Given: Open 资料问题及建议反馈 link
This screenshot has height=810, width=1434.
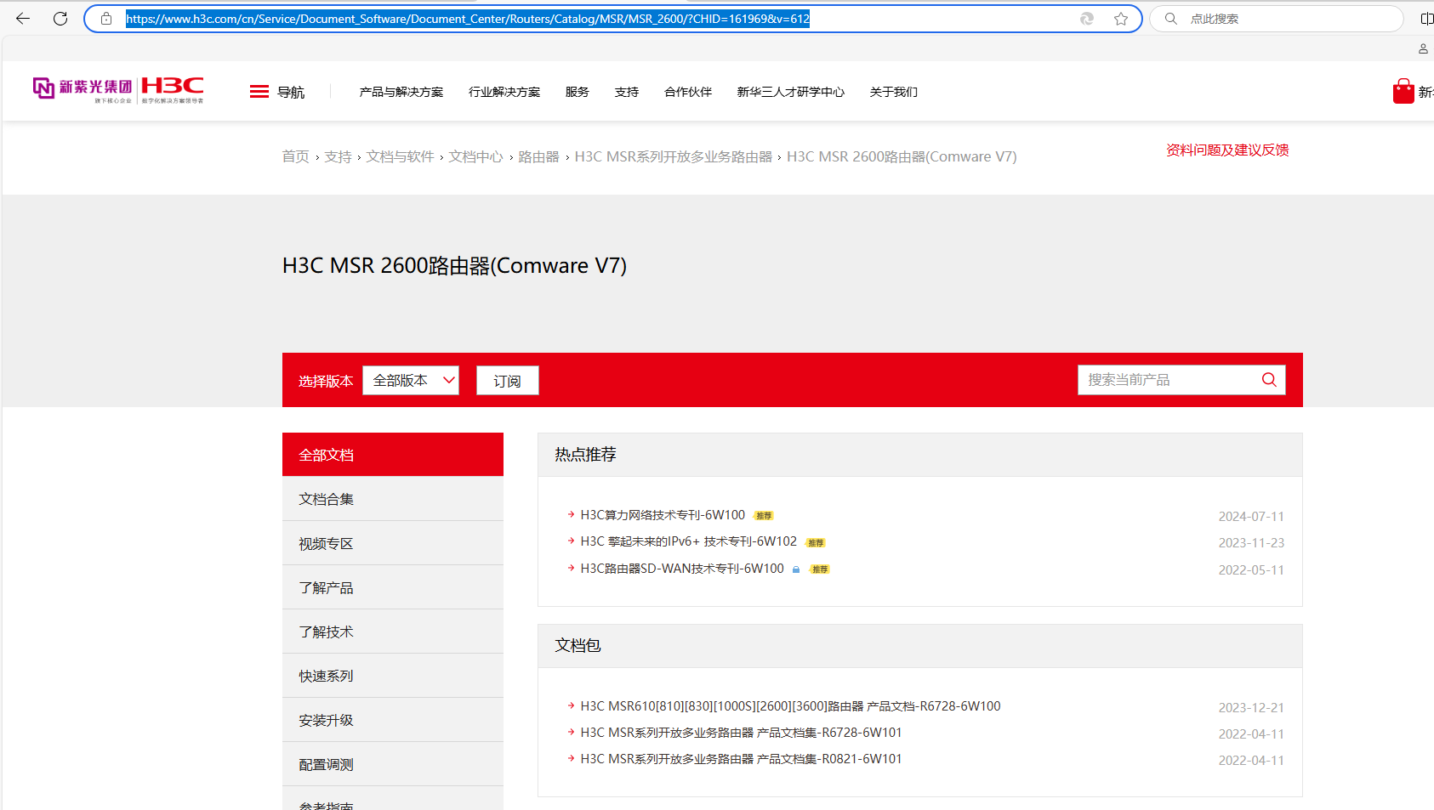Looking at the screenshot, I should [x=1227, y=150].
